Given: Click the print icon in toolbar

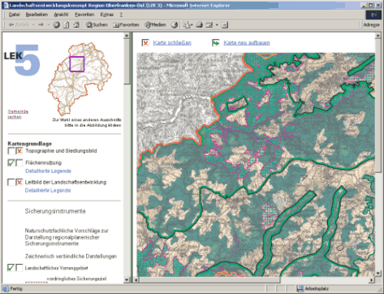Looking at the screenshot, I should 199,25.
